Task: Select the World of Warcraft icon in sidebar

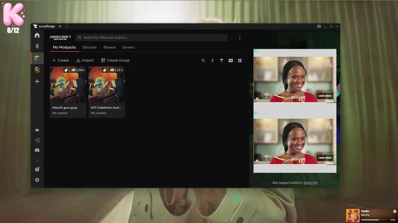Action: [x=37, y=70]
